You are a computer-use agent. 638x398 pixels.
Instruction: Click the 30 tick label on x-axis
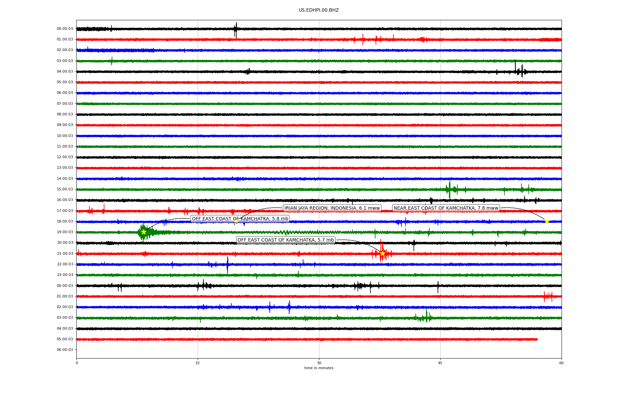[x=319, y=363]
